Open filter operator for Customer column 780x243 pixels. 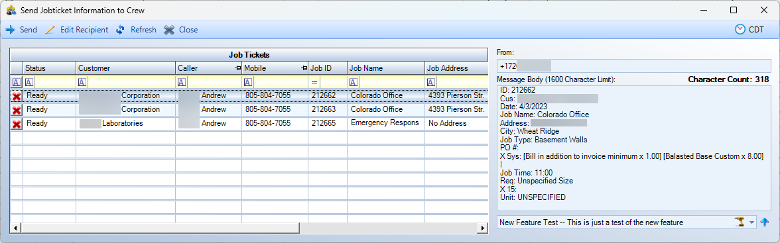(x=82, y=82)
